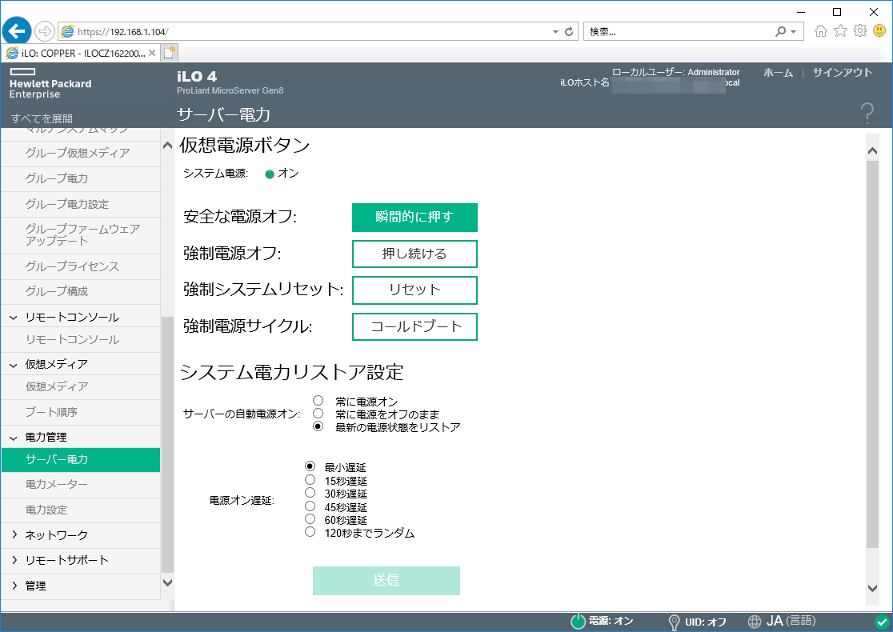893x632 pixels.
Task: Click the コールドブート button
Action: [414, 327]
